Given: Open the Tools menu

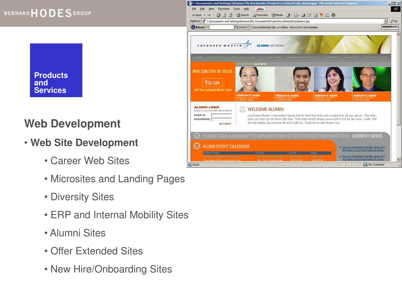Looking at the screenshot, I should pyautogui.click(x=237, y=9).
